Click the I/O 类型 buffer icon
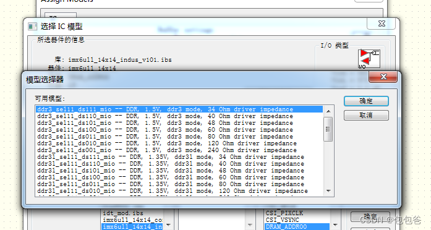This screenshot has width=431, height=230. coord(369,59)
